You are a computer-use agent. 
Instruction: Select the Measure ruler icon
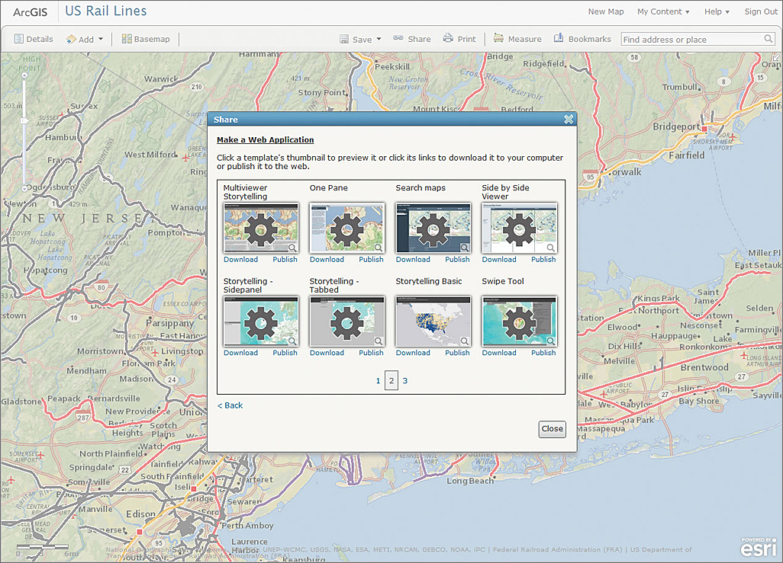click(498, 38)
